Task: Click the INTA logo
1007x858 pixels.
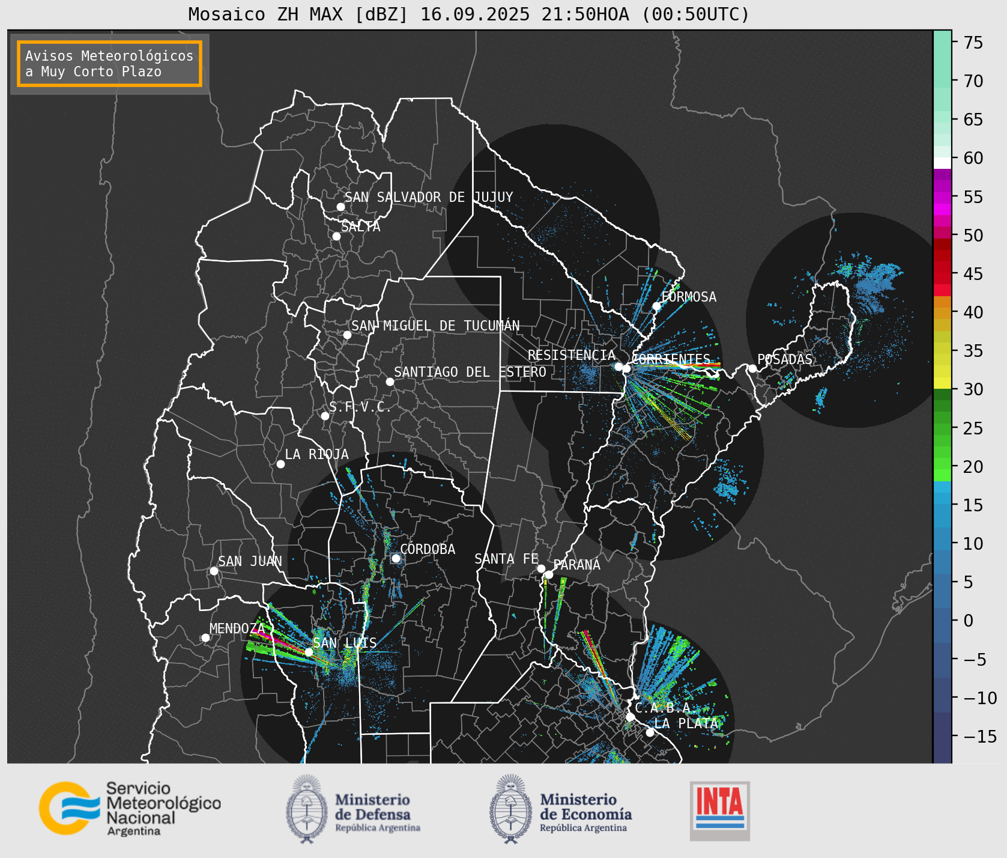Action: point(720,811)
